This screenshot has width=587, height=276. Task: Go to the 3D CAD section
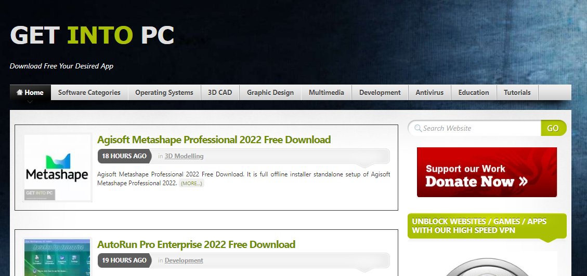click(x=220, y=93)
